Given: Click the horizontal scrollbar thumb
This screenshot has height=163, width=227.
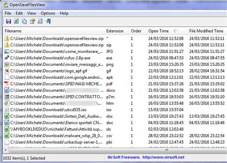Looking at the screenshot, I should (x=118, y=150).
